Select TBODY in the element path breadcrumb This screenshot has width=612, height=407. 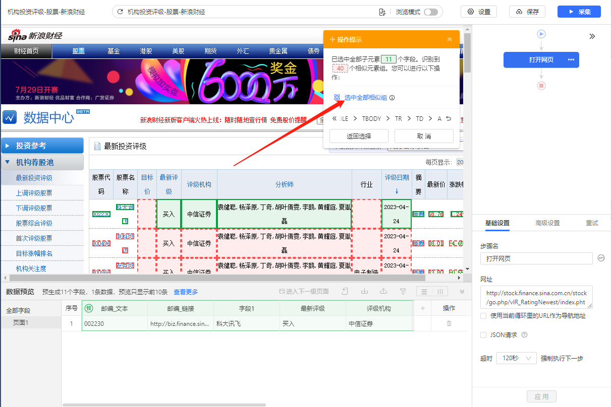tap(372, 118)
